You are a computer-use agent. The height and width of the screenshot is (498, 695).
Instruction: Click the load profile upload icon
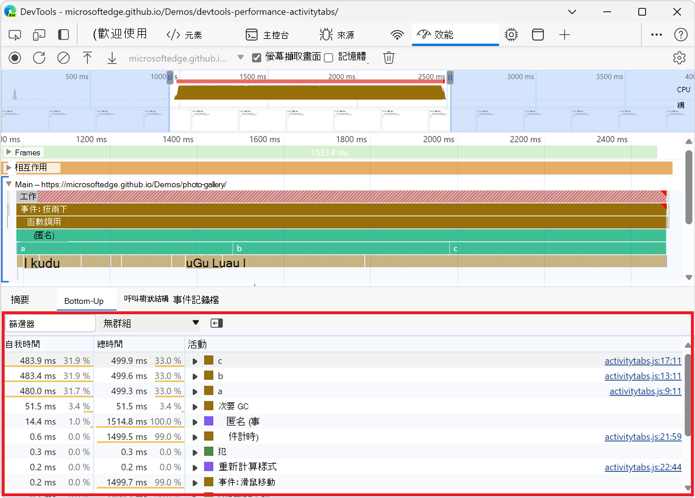[87, 57]
